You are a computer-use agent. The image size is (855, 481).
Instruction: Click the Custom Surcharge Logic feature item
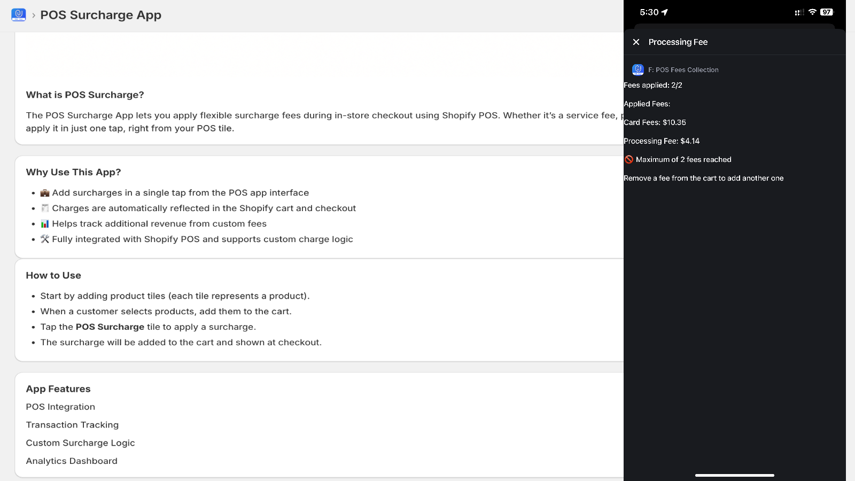[x=80, y=443]
